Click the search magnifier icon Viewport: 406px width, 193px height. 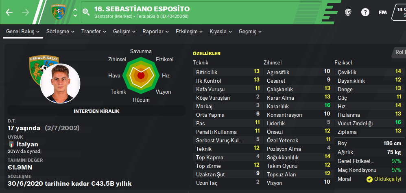coord(86,13)
